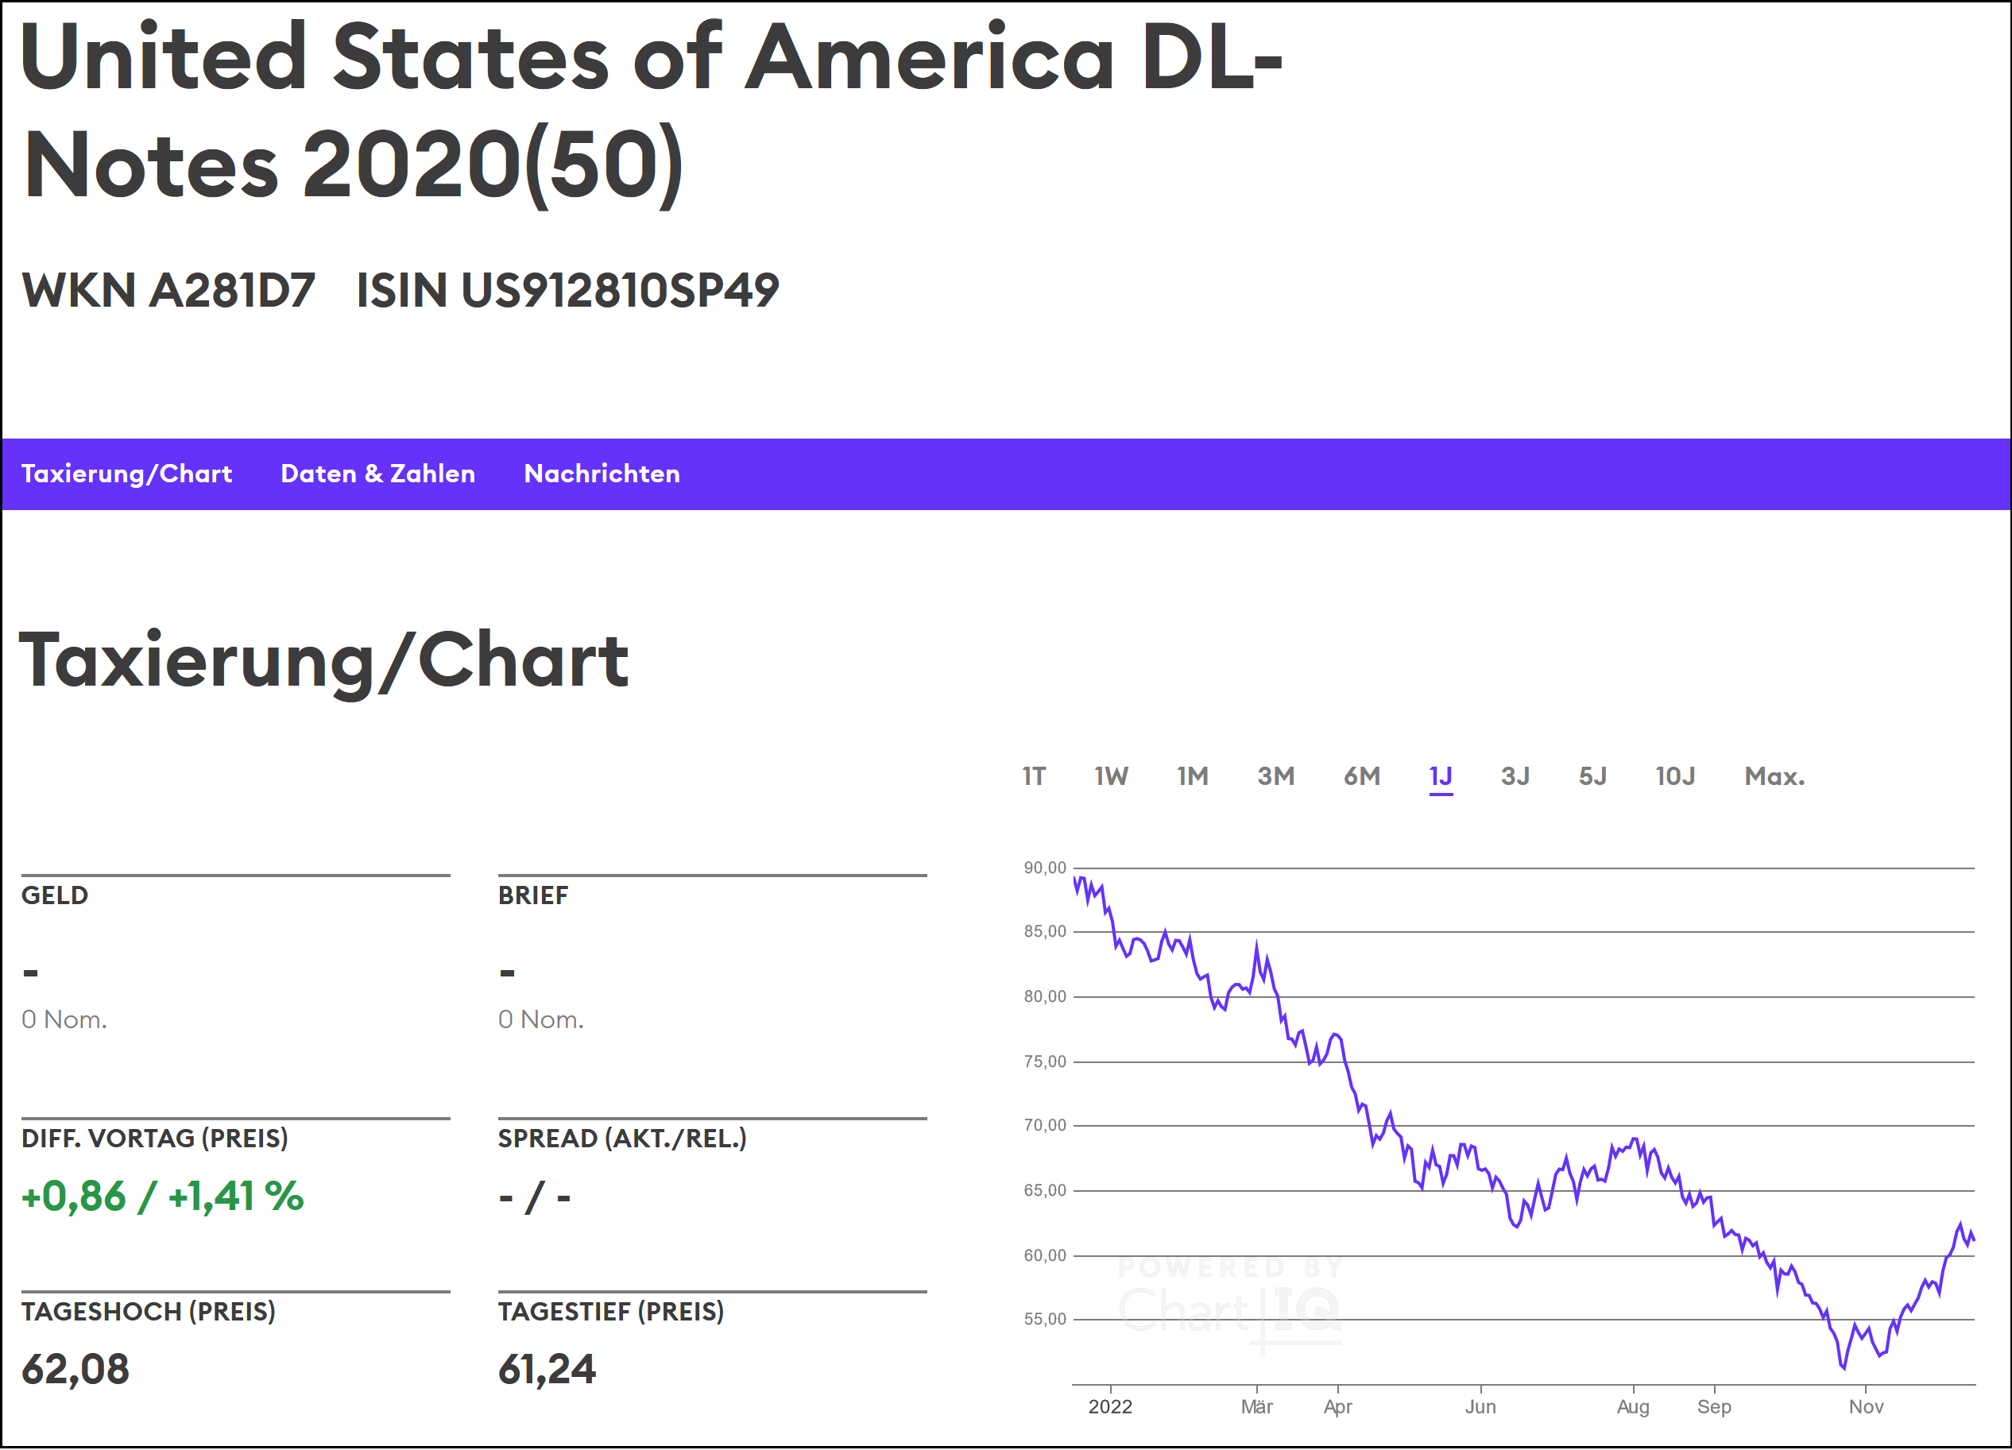Switch chart to 1M range
The width and height of the screenshot is (2012, 1450).
point(1192,777)
